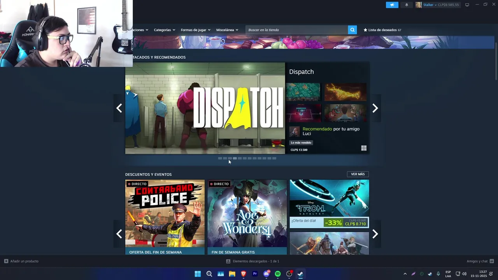Click the 'FIN DE SEMANA GRATIS' label
Viewport: 498px width, 280px height.
coord(233,252)
